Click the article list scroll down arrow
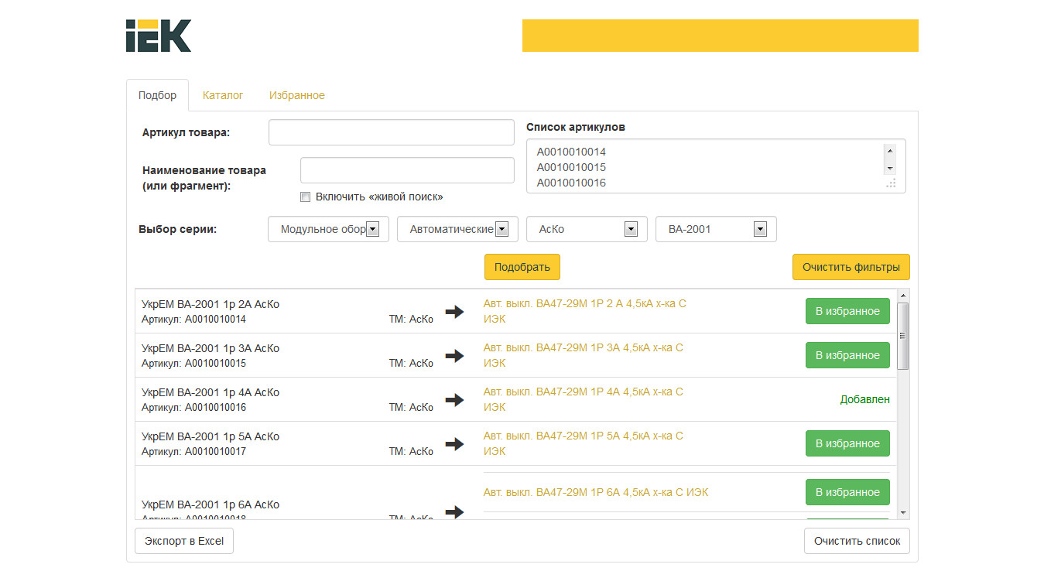Viewport: 1044px width, 578px height. point(890,168)
